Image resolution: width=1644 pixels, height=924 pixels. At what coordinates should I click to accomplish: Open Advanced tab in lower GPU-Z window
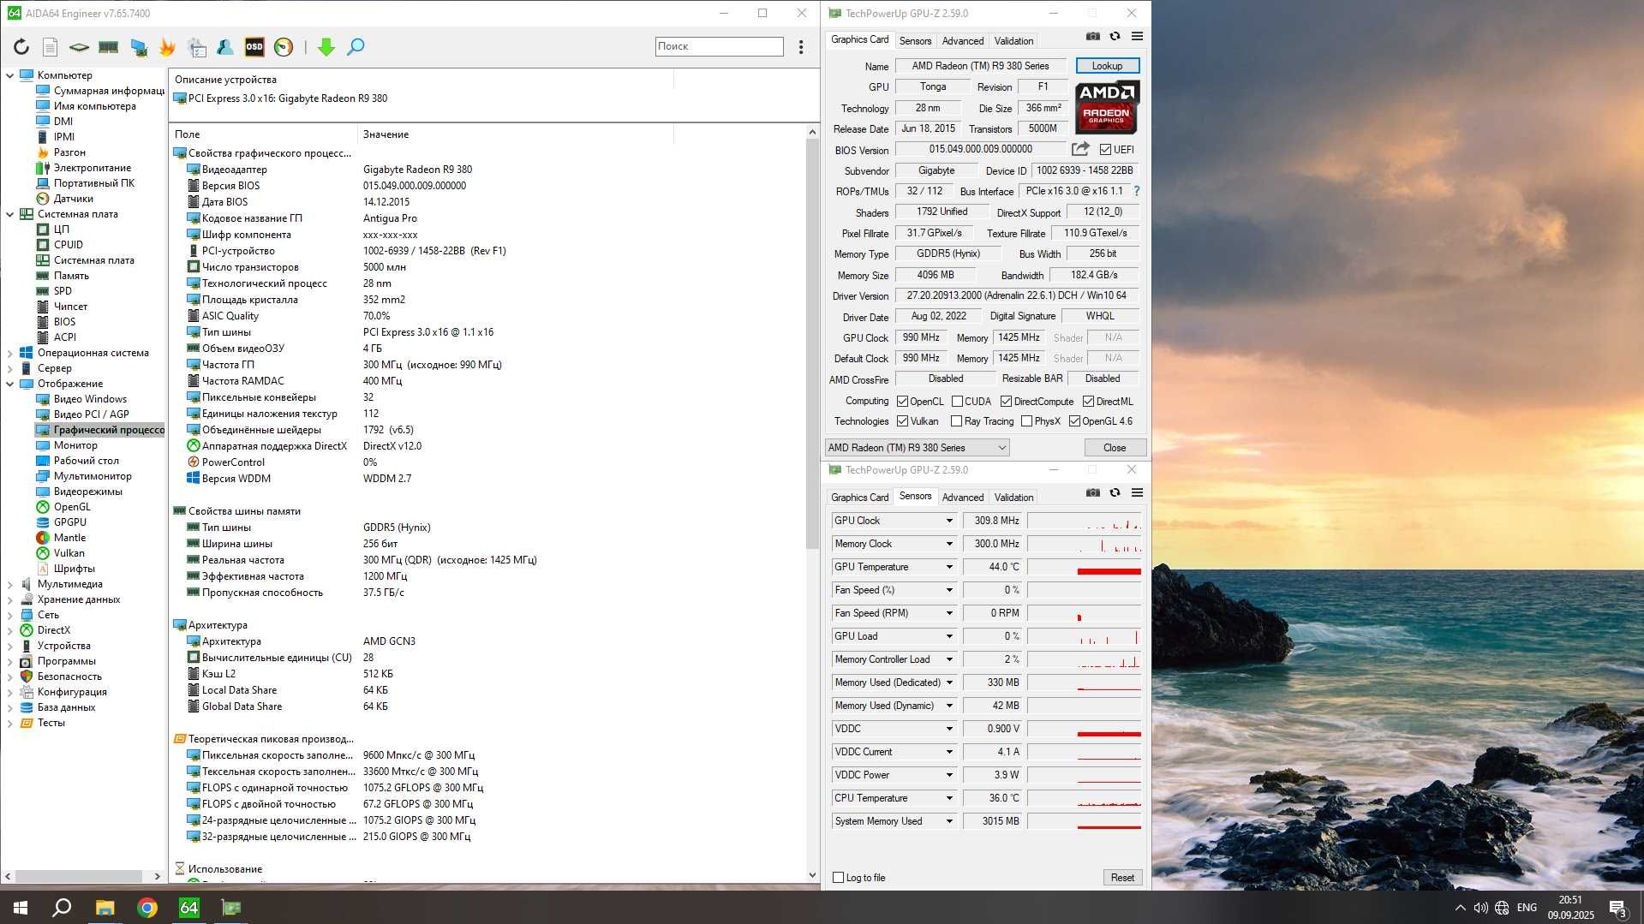(962, 498)
